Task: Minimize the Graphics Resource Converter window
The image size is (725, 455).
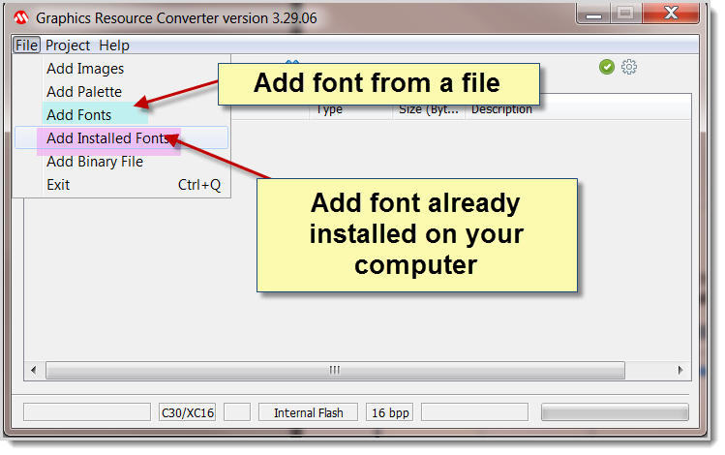Action: point(593,14)
